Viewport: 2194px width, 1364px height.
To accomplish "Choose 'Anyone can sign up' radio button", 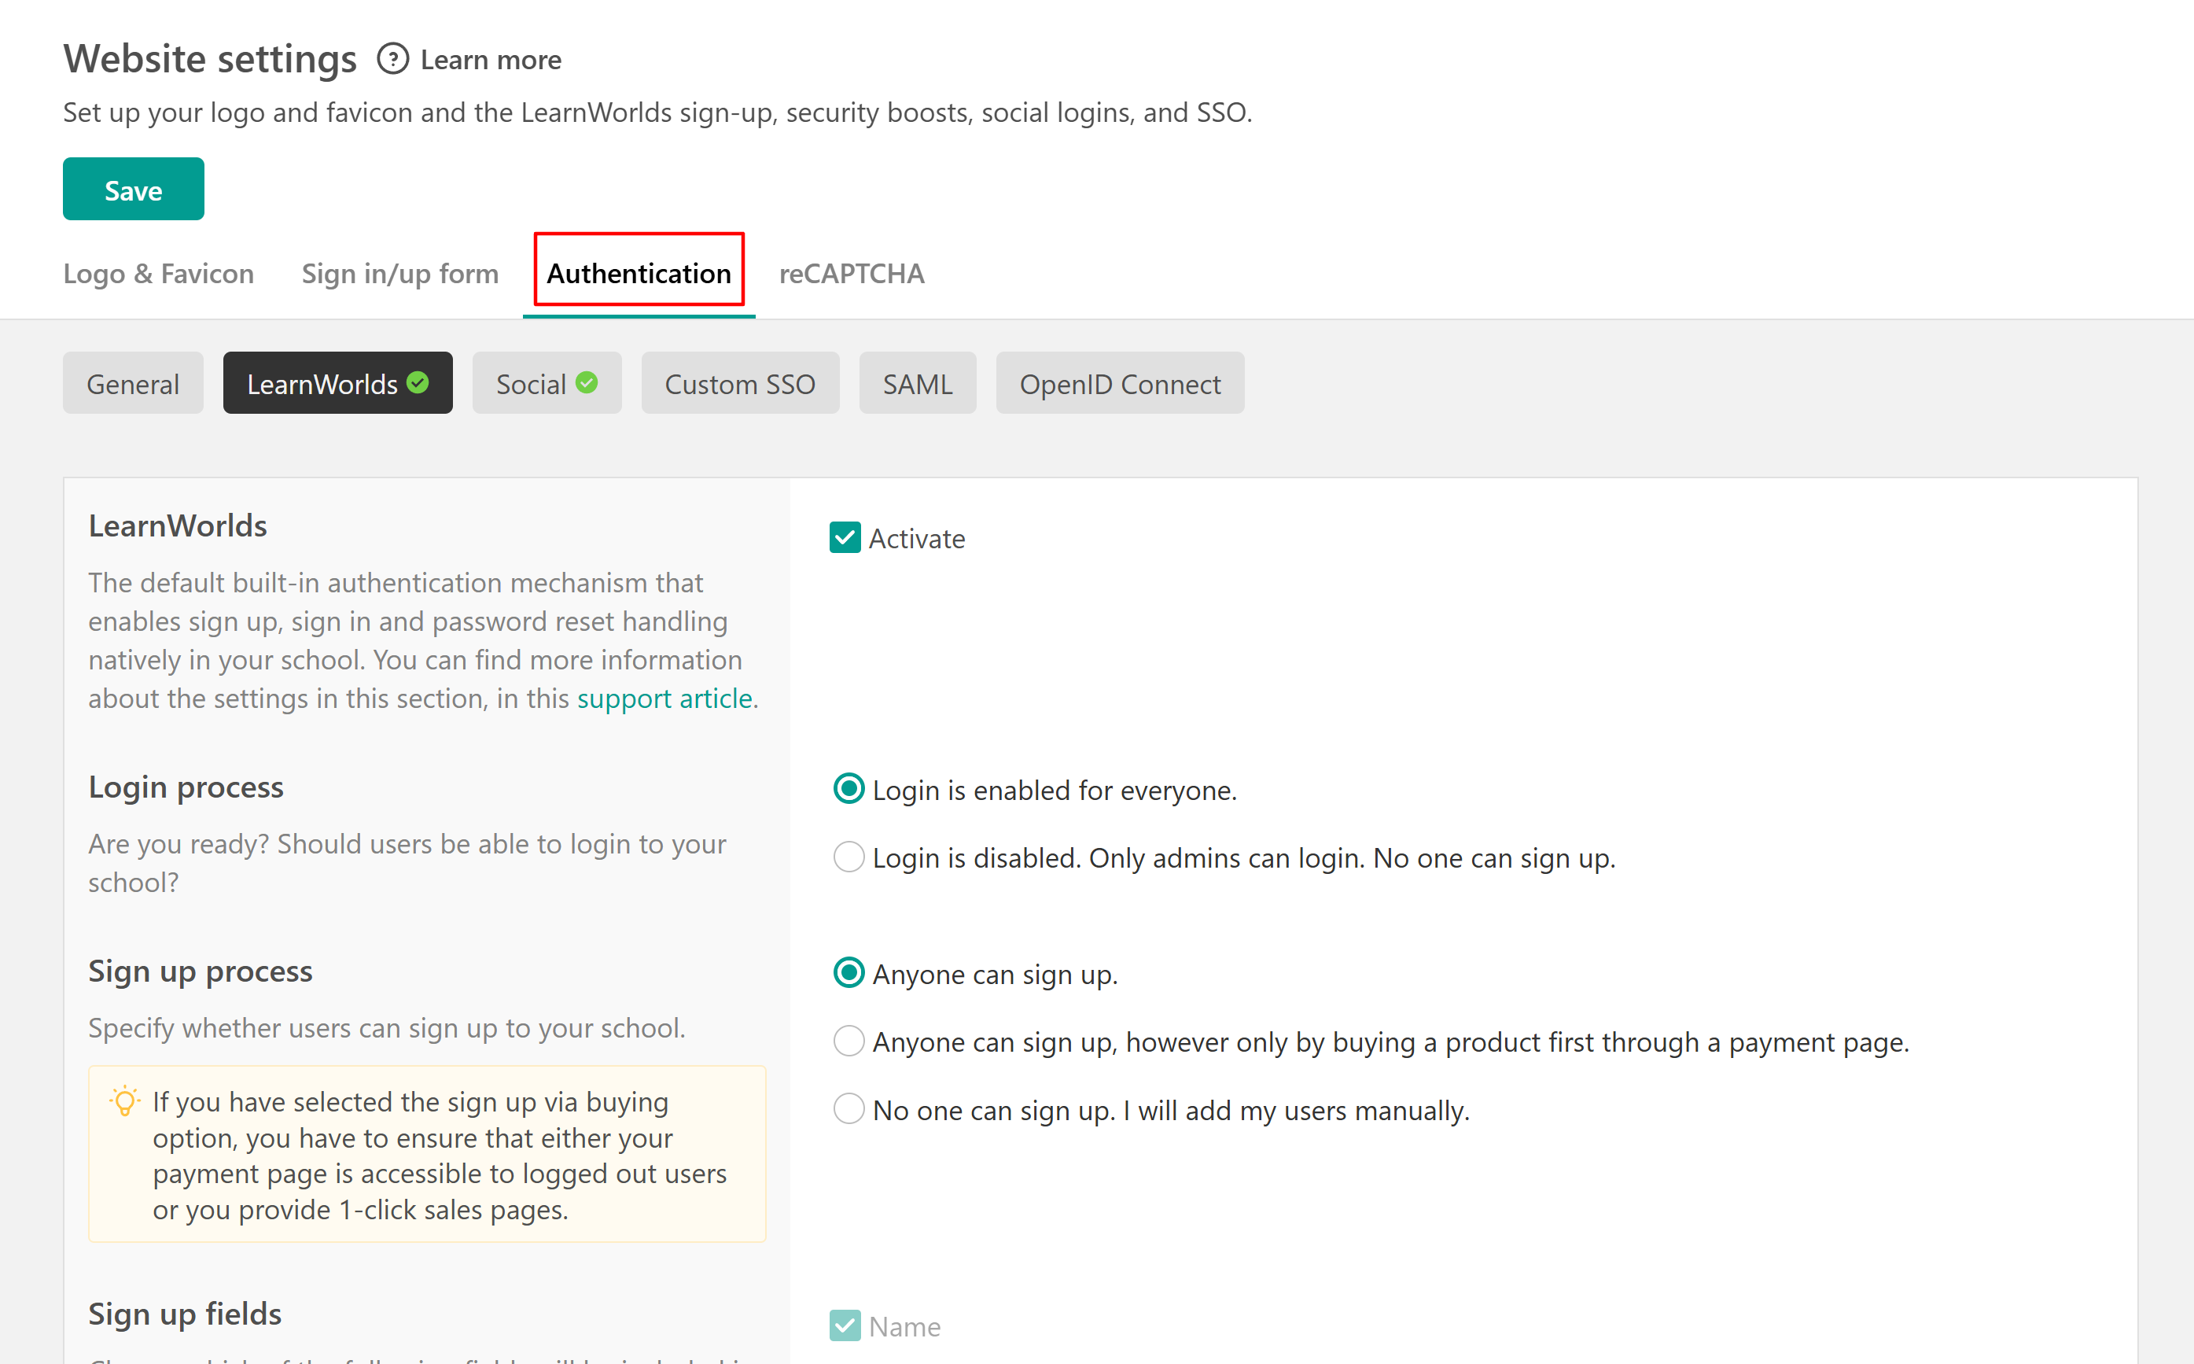I will tap(849, 973).
